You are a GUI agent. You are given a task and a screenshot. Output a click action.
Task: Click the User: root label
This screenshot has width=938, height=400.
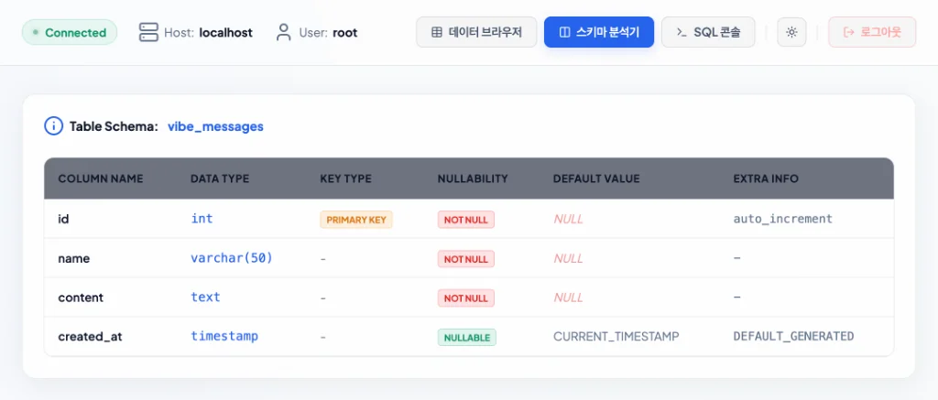pyautogui.click(x=328, y=32)
